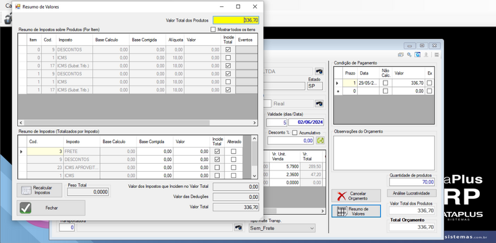
Task: Click the magnifier key toolbar icon
Action: pyautogui.click(x=409, y=55)
